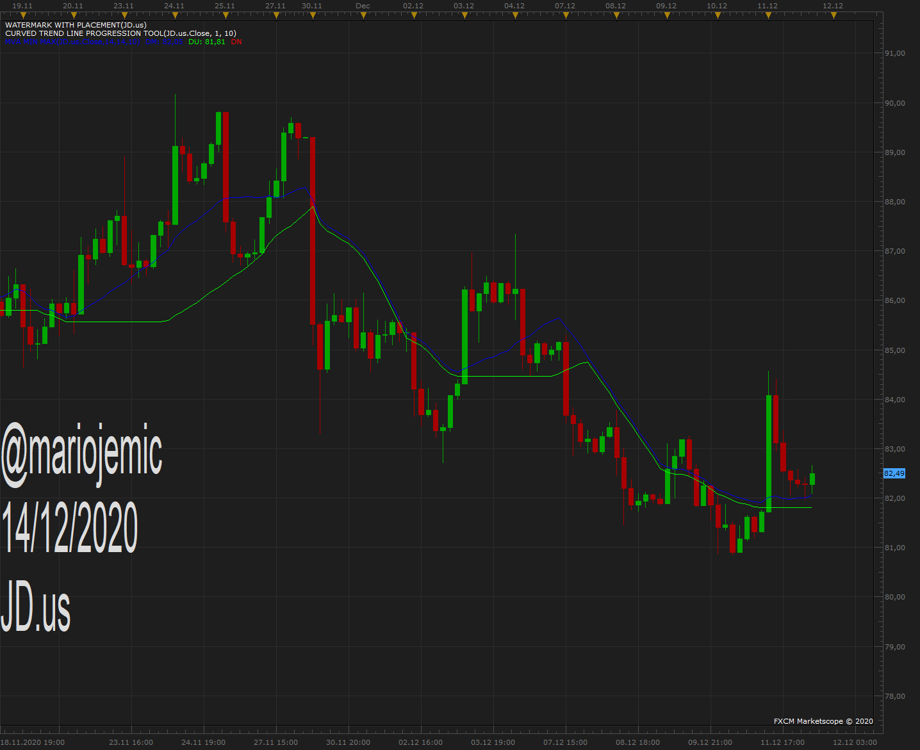The image size is (920, 750).
Task: Click the 88,00 price axis label
Action: pyautogui.click(x=895, y=202)
